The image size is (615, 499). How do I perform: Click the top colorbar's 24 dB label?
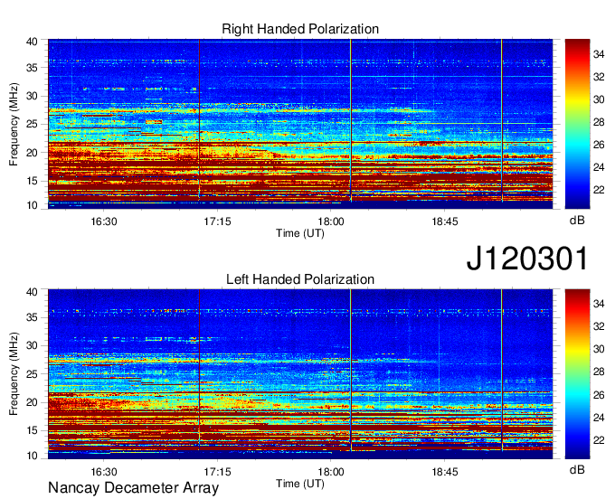pos(599,167)
